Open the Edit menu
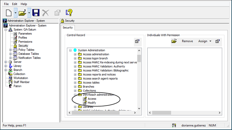 14,4
